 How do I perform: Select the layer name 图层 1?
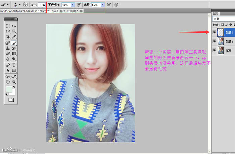(229, 42)
